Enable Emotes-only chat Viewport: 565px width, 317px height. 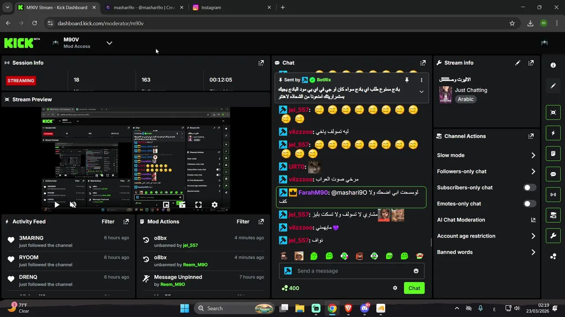pos(530,204)
